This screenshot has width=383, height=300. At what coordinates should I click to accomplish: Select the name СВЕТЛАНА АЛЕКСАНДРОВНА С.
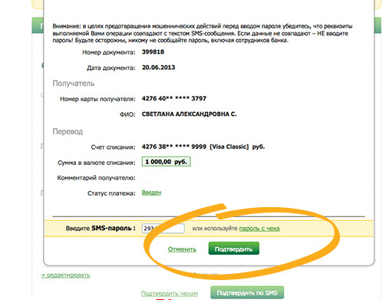click(x=189, y=114)
